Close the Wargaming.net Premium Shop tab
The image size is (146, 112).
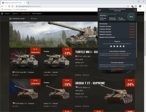[x=24, y=3]
